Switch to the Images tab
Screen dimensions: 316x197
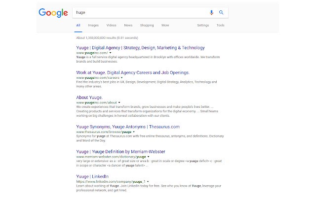[93, 25]
